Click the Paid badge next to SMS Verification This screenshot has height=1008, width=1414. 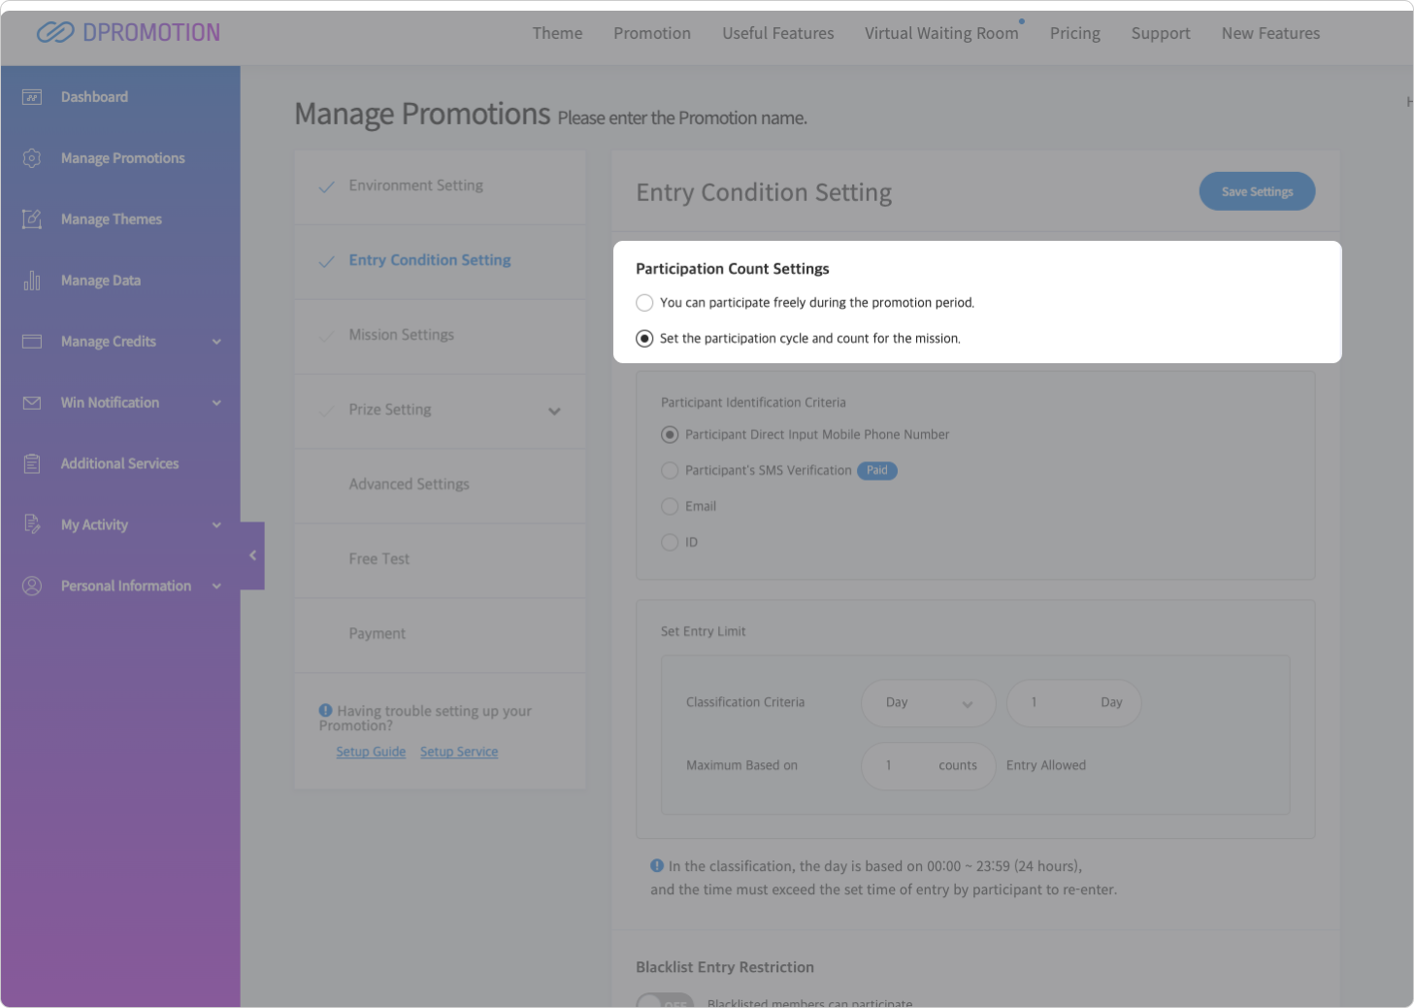pyautogui.click(x=877, y=471)
